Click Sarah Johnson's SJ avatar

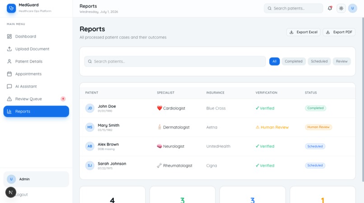pos(89,166)
